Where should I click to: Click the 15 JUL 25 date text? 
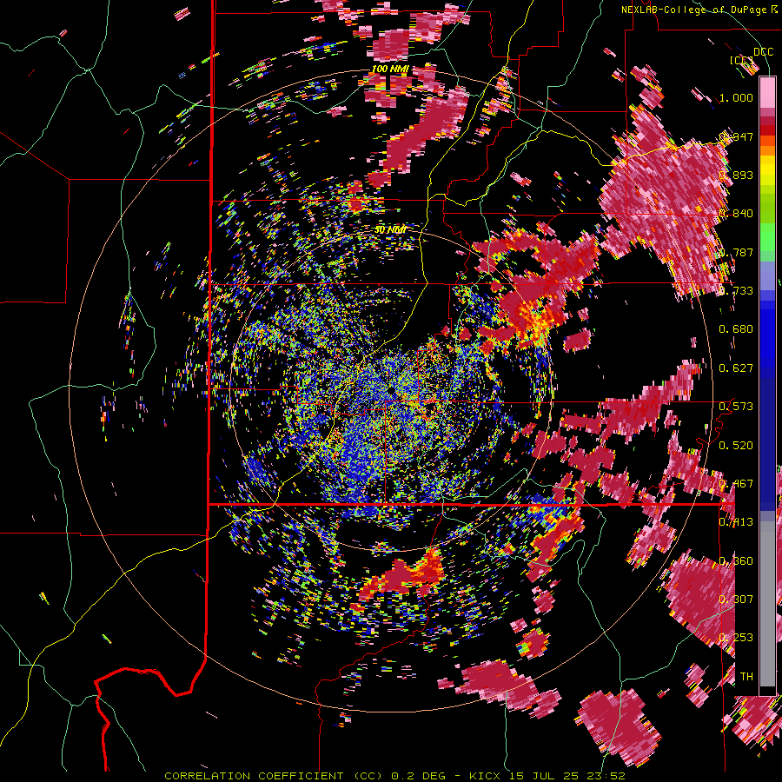tap(543, 776)
